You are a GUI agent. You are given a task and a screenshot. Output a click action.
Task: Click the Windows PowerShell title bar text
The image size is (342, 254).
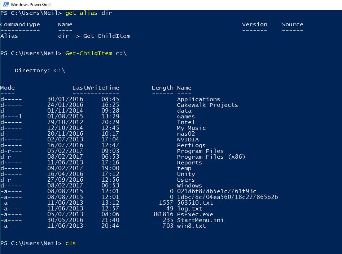pyautogui.click(x=31, y=5)
